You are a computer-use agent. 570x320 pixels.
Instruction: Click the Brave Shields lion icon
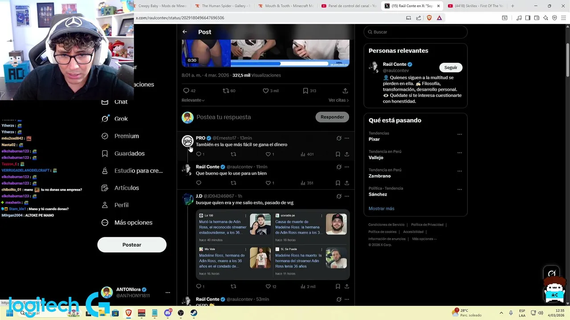pyautogui.click(x=429, y=18)
